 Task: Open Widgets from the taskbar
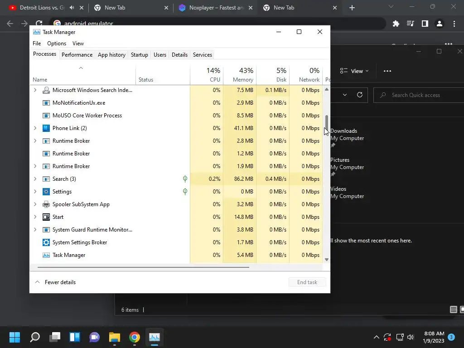[x=75, y=337]
